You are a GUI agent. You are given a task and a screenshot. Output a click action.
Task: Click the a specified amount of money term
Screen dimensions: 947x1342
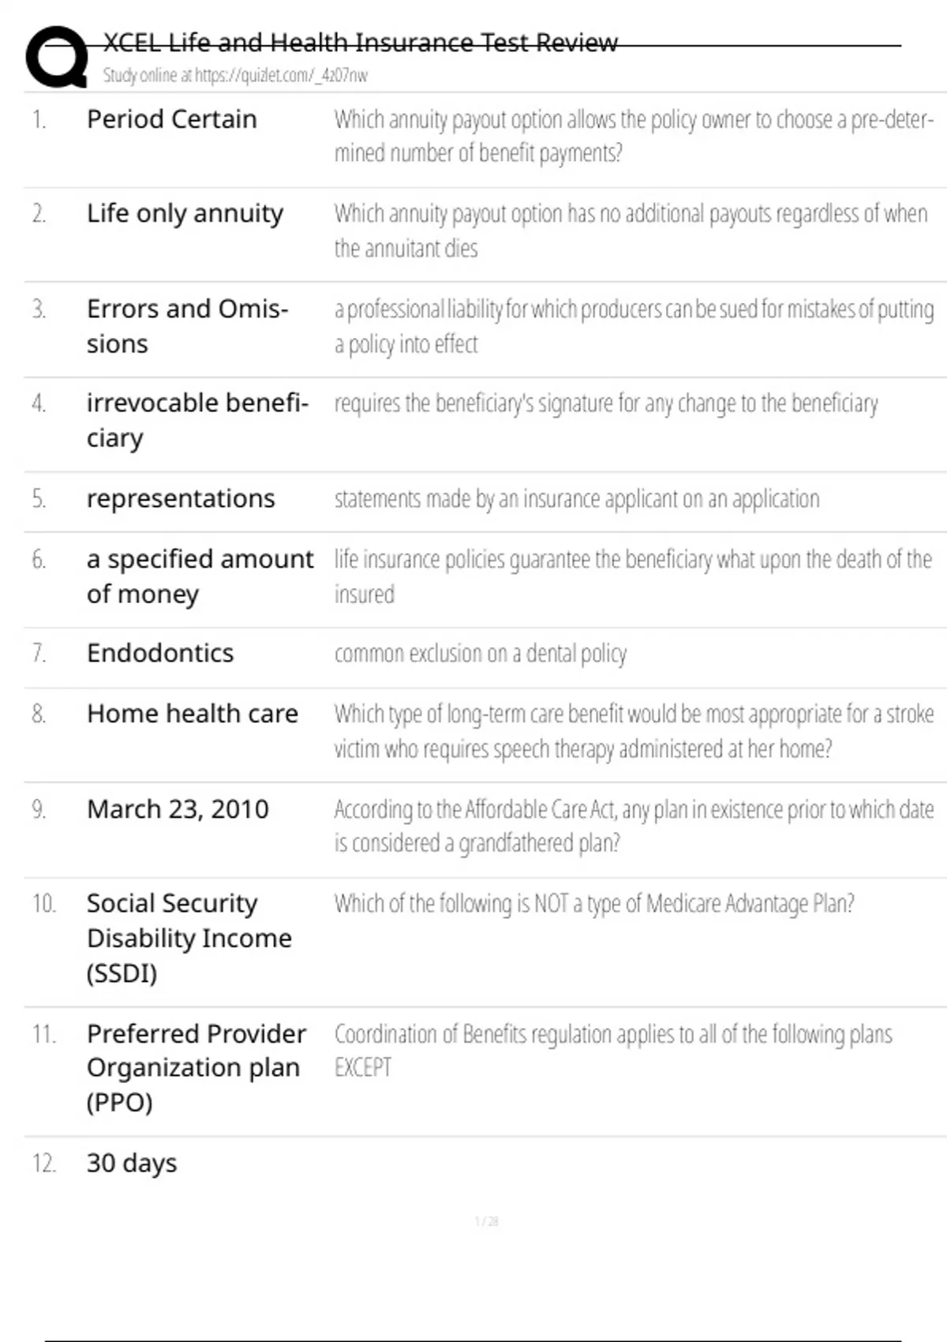point(200,575)
